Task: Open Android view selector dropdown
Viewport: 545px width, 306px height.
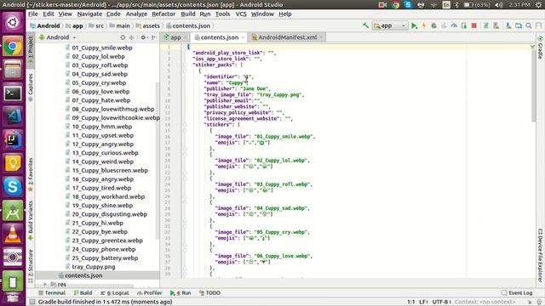Action: pyautogui.click(x=58, y=37)
